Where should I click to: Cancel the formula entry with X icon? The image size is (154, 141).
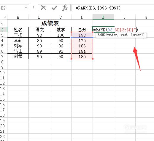[44, 8]
